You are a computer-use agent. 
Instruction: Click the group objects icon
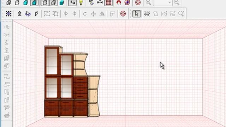coord(47,14)
